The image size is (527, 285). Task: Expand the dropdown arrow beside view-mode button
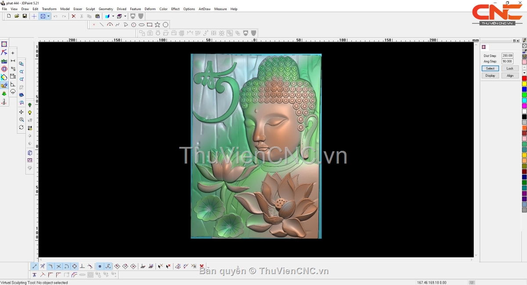pos(48,16)
